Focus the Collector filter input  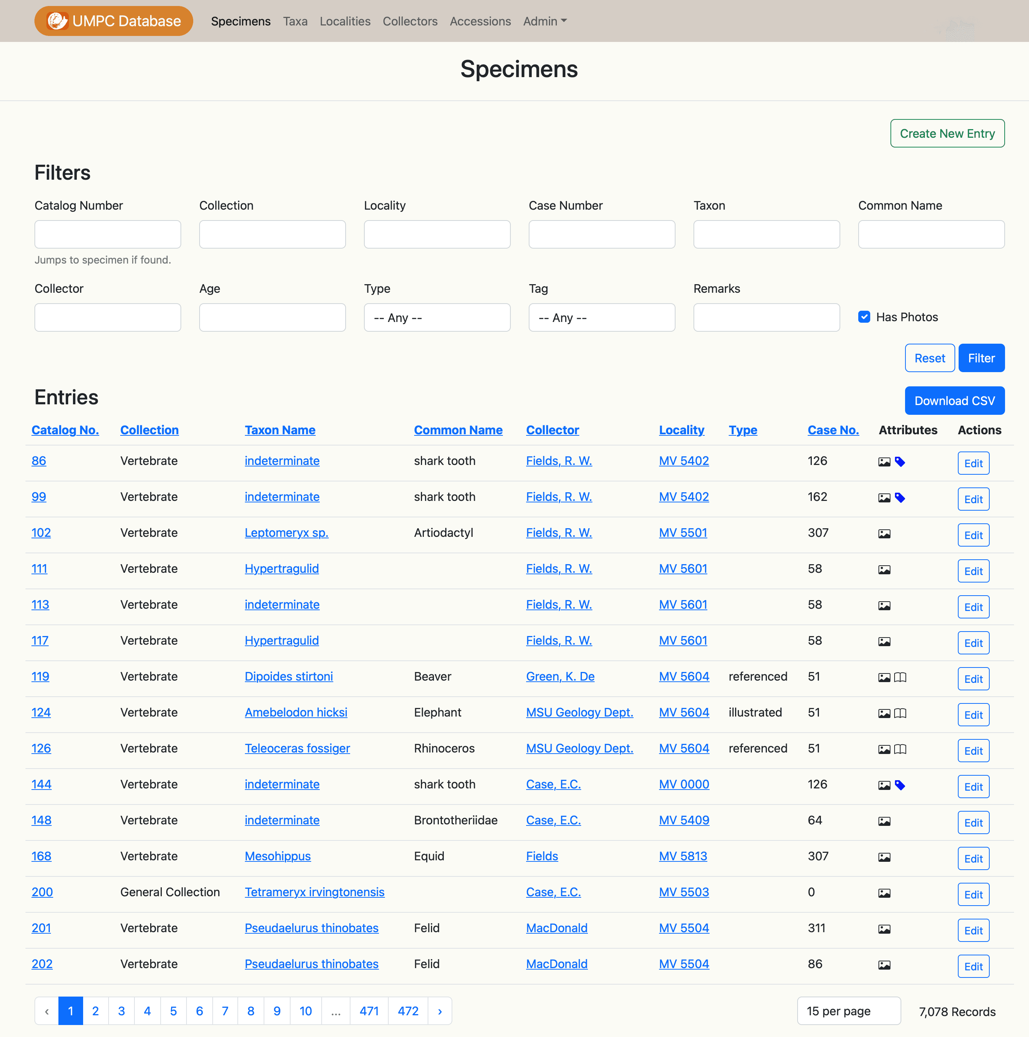click(x=107, y=317)
